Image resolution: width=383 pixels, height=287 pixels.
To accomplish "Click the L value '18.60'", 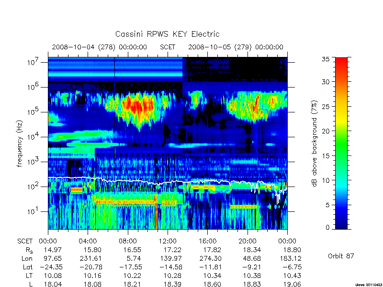I will tap(212, 284).
